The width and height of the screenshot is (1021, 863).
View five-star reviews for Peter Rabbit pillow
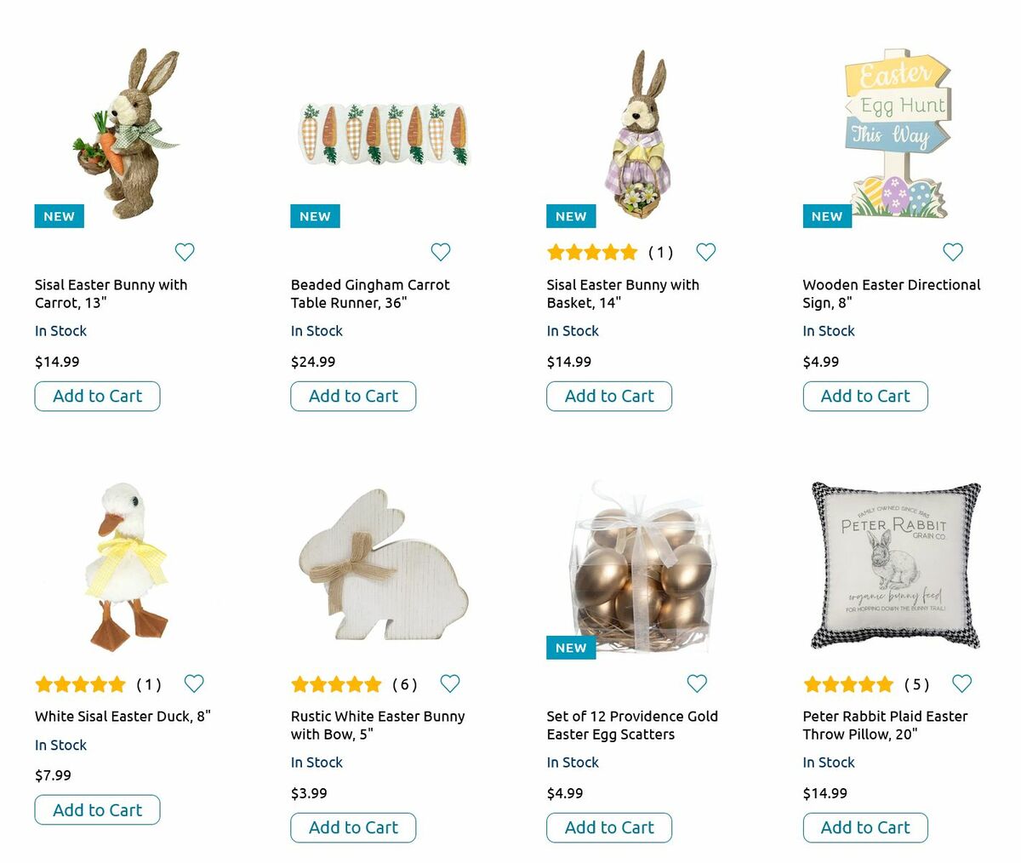[848, 684]
